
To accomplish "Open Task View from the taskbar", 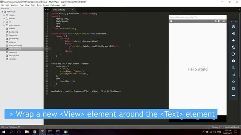I will [x=19, y=132].
